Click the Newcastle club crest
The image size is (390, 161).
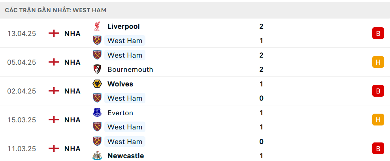(97, 156)
